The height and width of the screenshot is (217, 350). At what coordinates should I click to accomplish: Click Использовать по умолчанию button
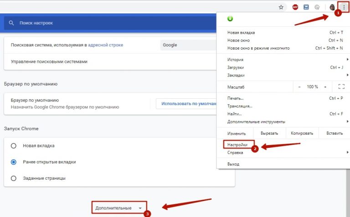[x=186, y=104]
